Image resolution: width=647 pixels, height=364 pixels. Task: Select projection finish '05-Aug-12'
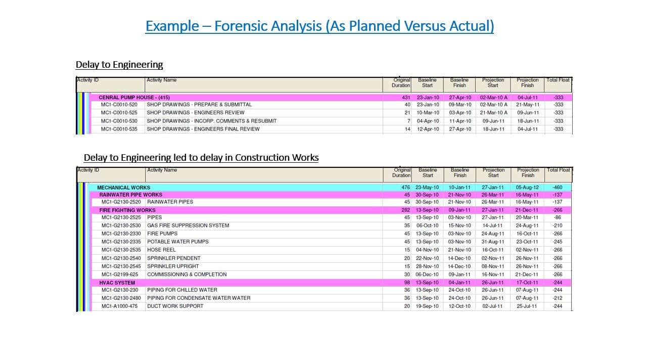tap(528, 188)
